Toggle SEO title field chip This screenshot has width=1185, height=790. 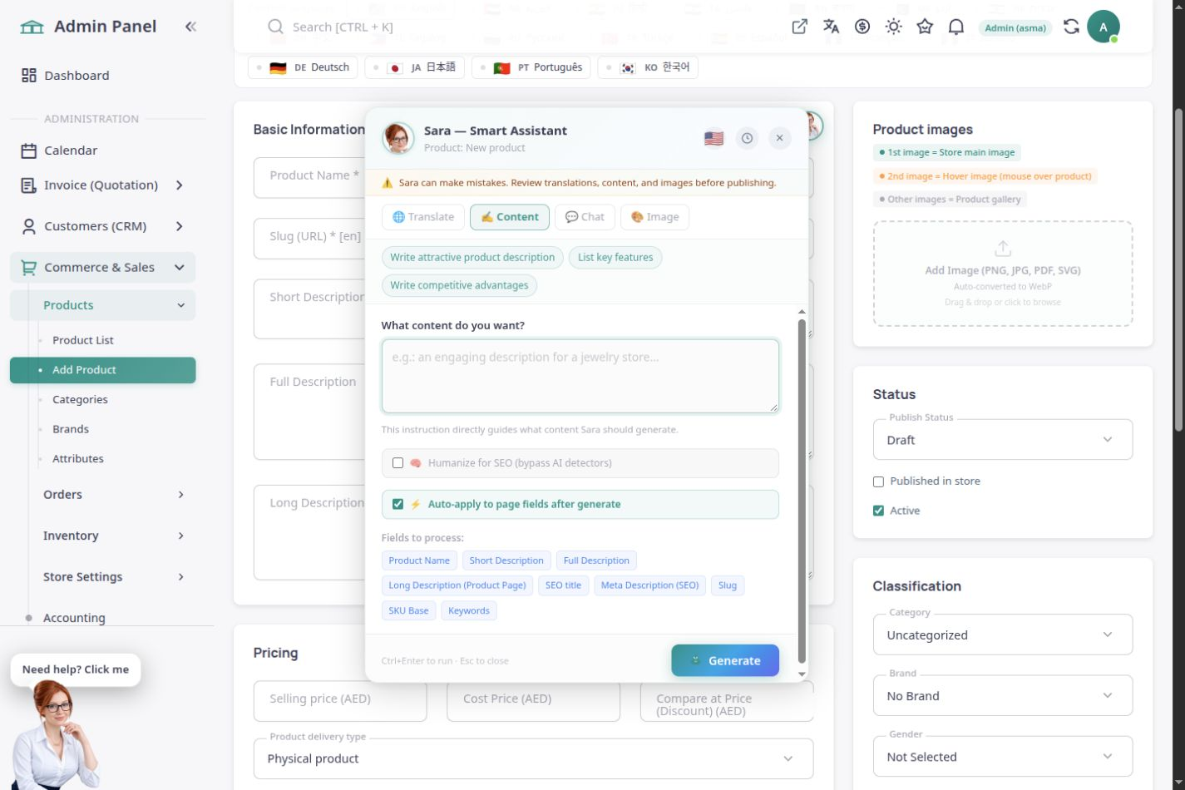[x=563, y=585]
